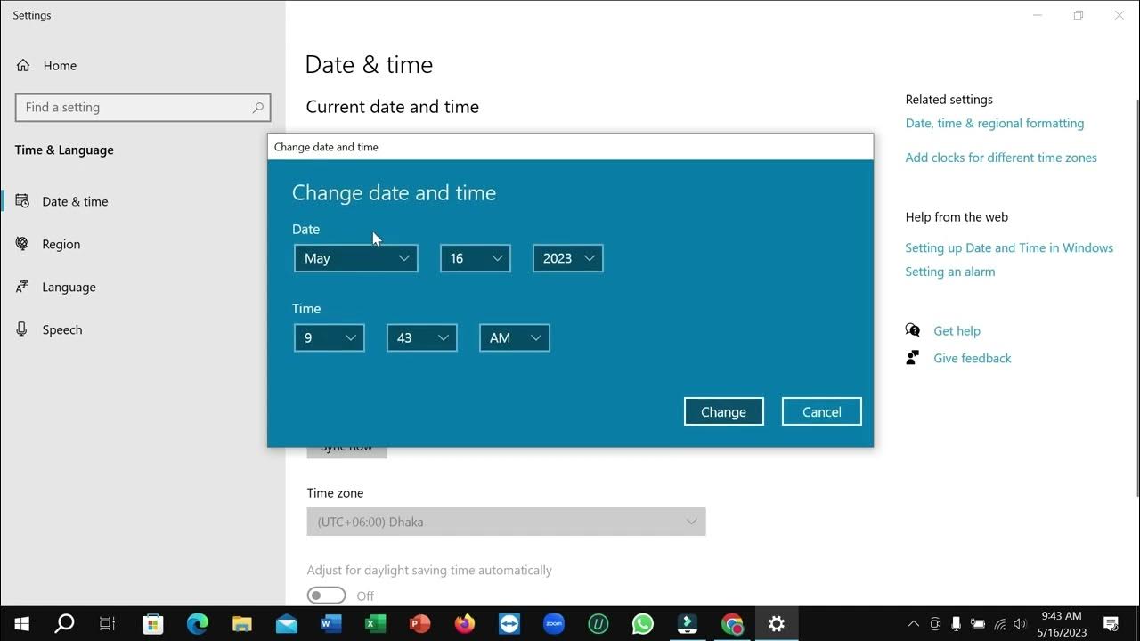Open Add clocks for different time zones
This screenshot has height=641, width=1140.
1001,158
